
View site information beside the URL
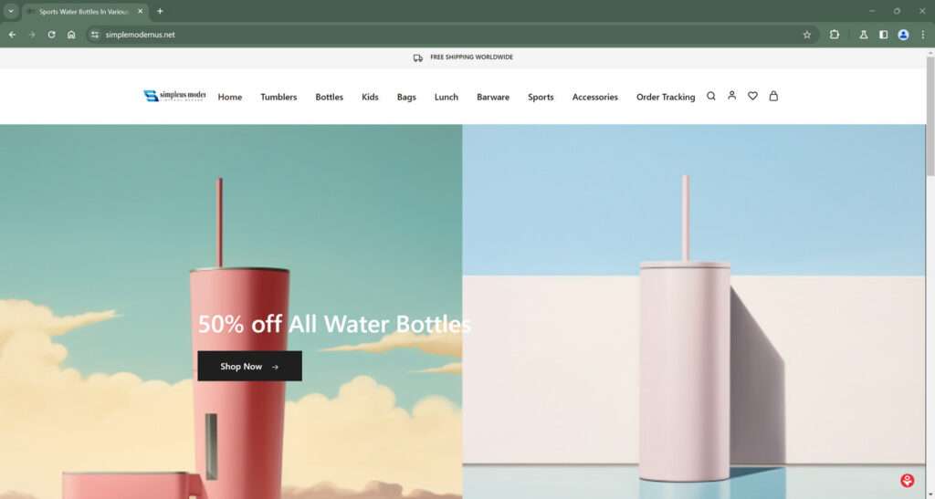[x=94, y=35]
